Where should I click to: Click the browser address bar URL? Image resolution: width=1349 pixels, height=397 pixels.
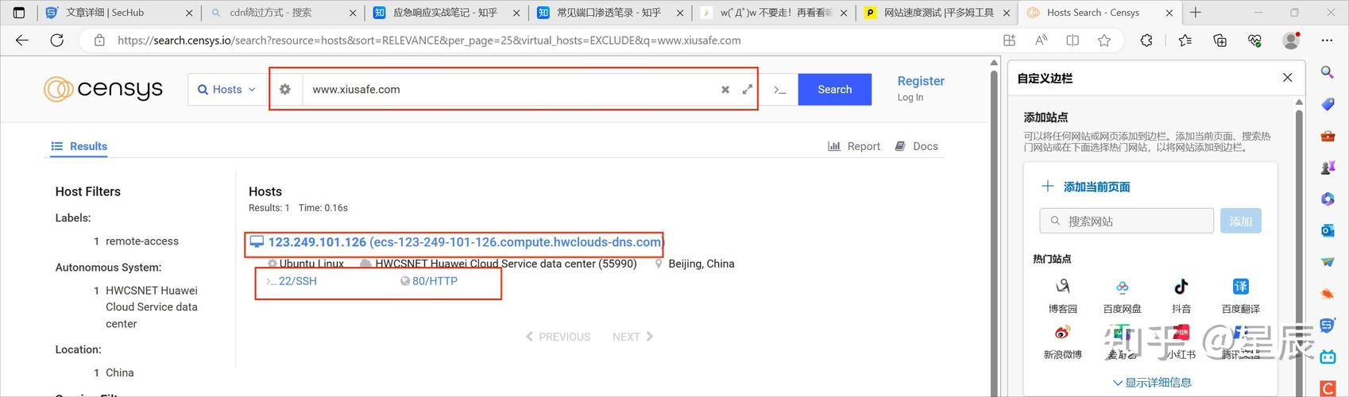(x=429, y=40)
